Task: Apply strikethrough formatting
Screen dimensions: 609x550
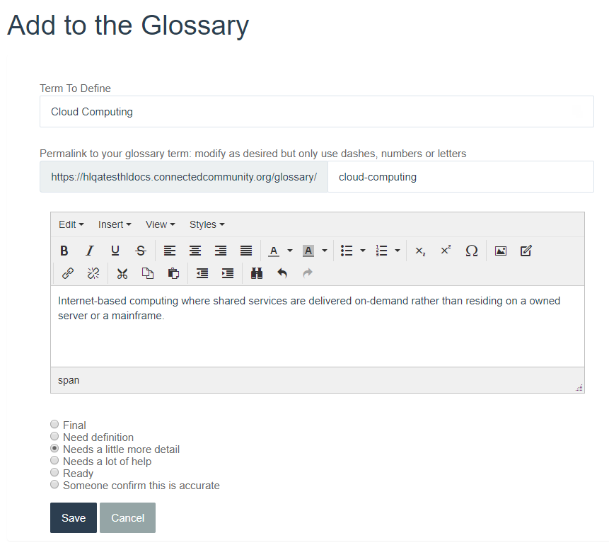Action: click(141, 251)
